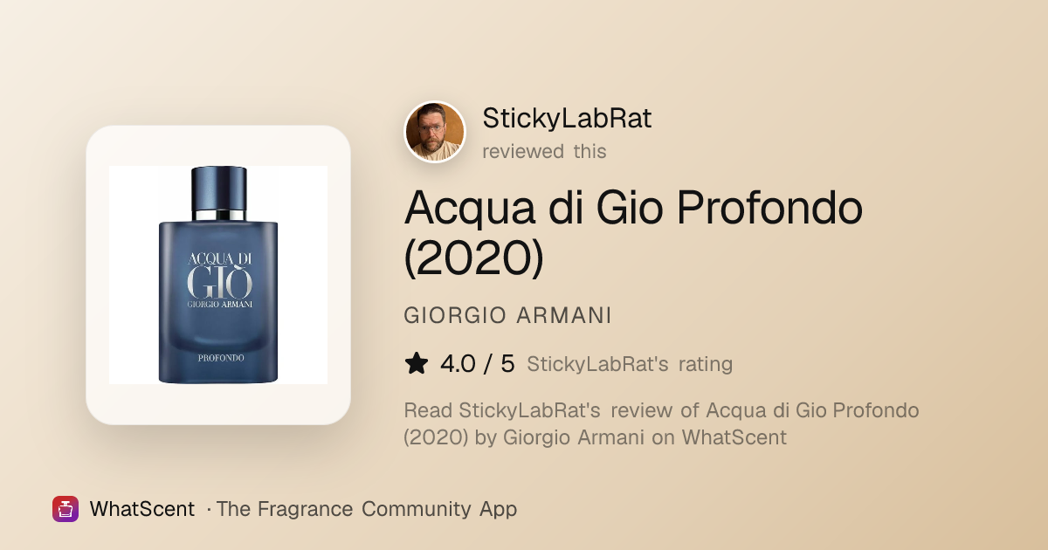Click 'The Fragrance Community App' tagline
This screenshot has height=550, width=1048.
[x=366, y=509]
